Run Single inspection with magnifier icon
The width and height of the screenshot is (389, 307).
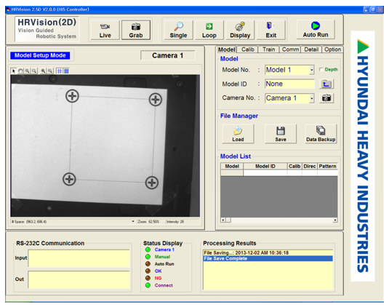coord(178,30)
